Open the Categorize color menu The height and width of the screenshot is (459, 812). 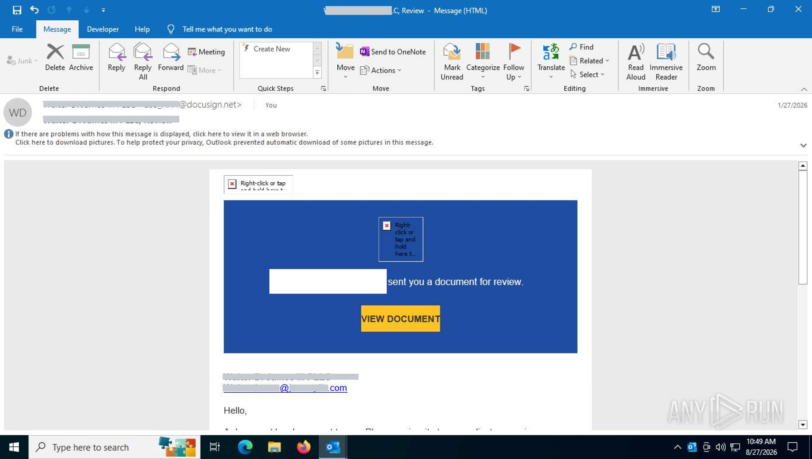point(483,61)
